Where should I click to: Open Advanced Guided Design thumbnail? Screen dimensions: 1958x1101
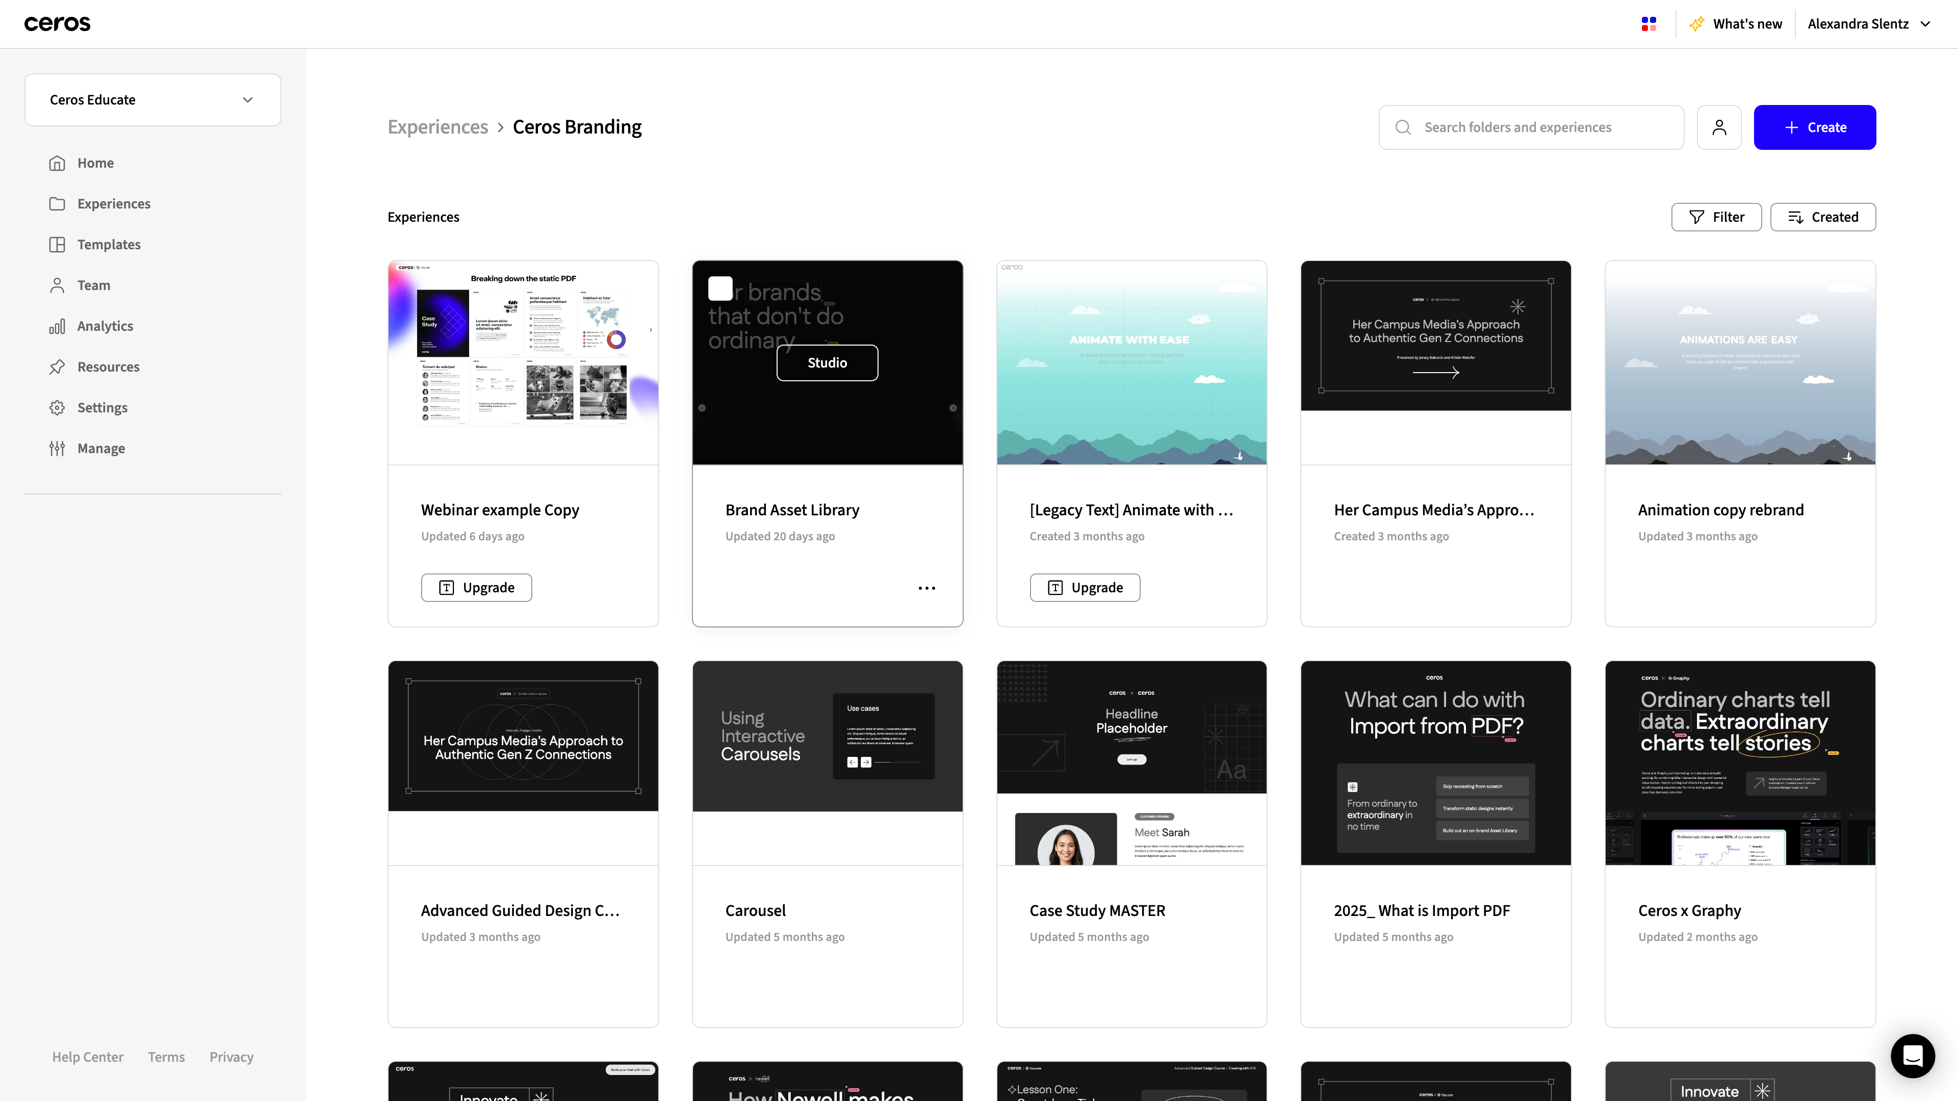[x=523, y=763]
